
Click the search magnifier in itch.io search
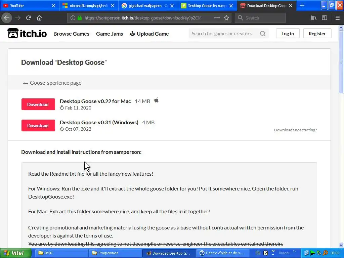(x=263, y=34)
